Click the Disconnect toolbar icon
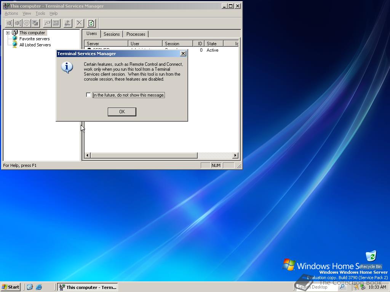 click(x=18, y=23)
